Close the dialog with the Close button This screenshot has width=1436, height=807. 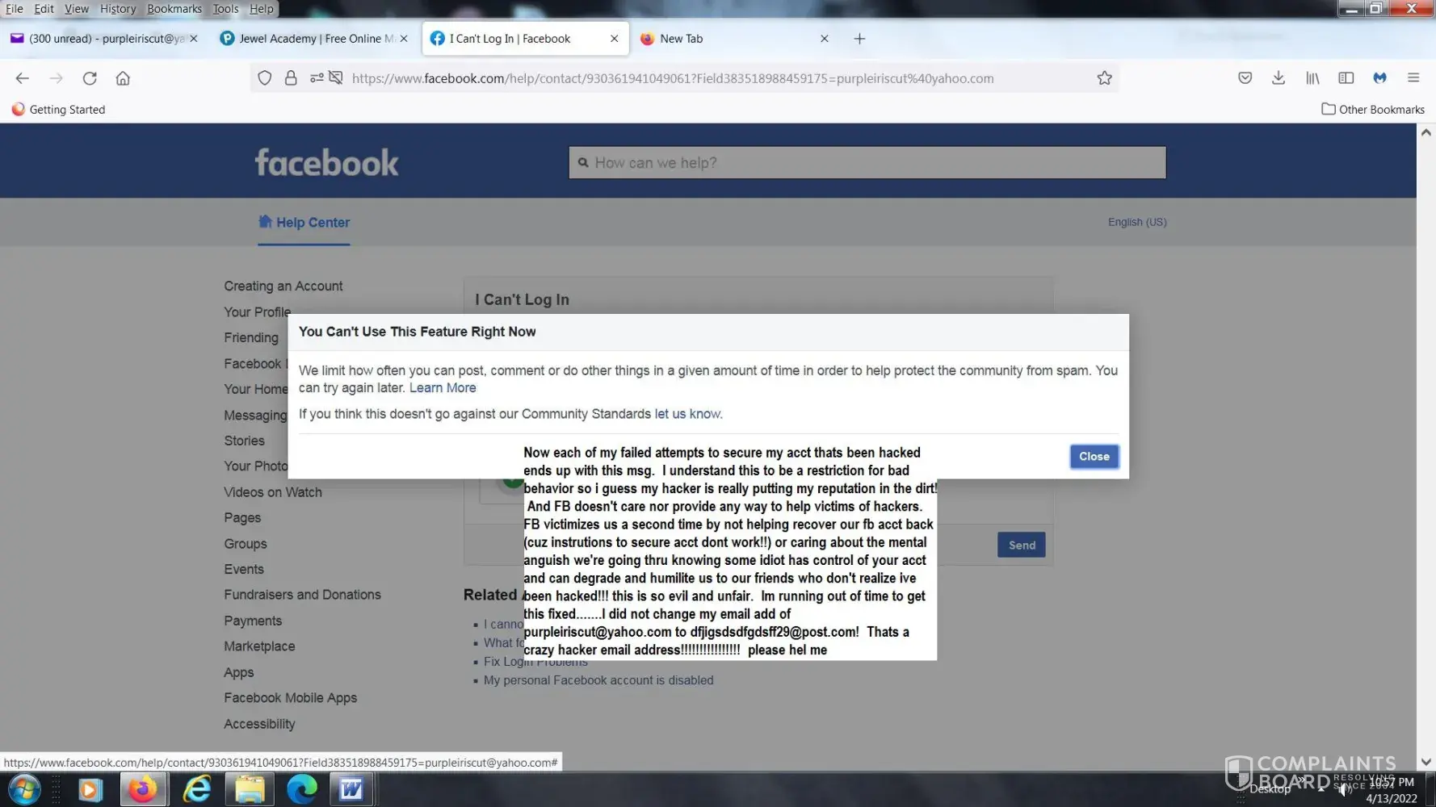(1094, 457)
